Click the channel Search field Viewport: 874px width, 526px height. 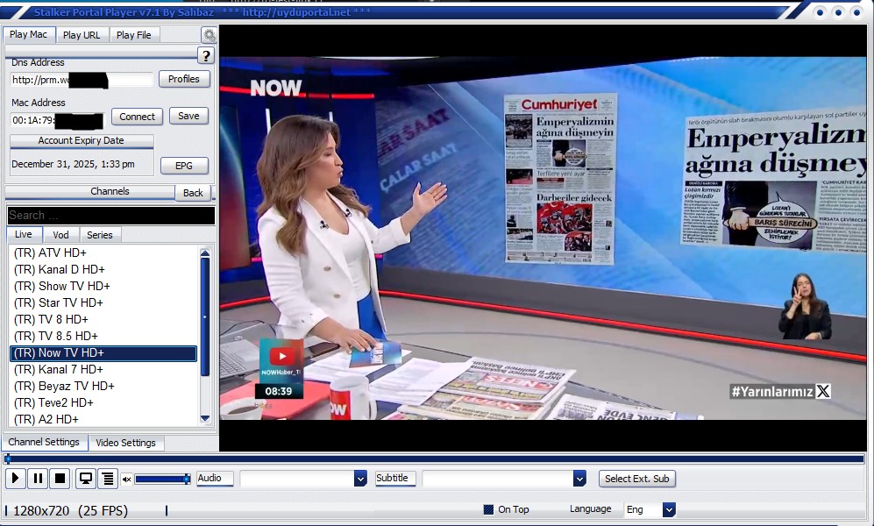111,216
